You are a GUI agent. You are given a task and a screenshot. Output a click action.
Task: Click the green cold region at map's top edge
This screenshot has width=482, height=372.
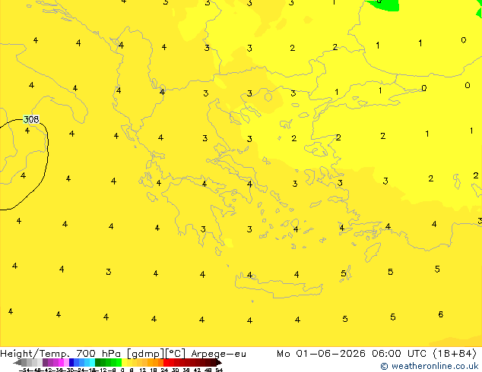click(384, 5)
